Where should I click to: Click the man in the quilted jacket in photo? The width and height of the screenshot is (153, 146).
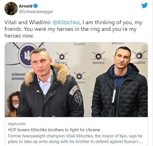[120, 82]
